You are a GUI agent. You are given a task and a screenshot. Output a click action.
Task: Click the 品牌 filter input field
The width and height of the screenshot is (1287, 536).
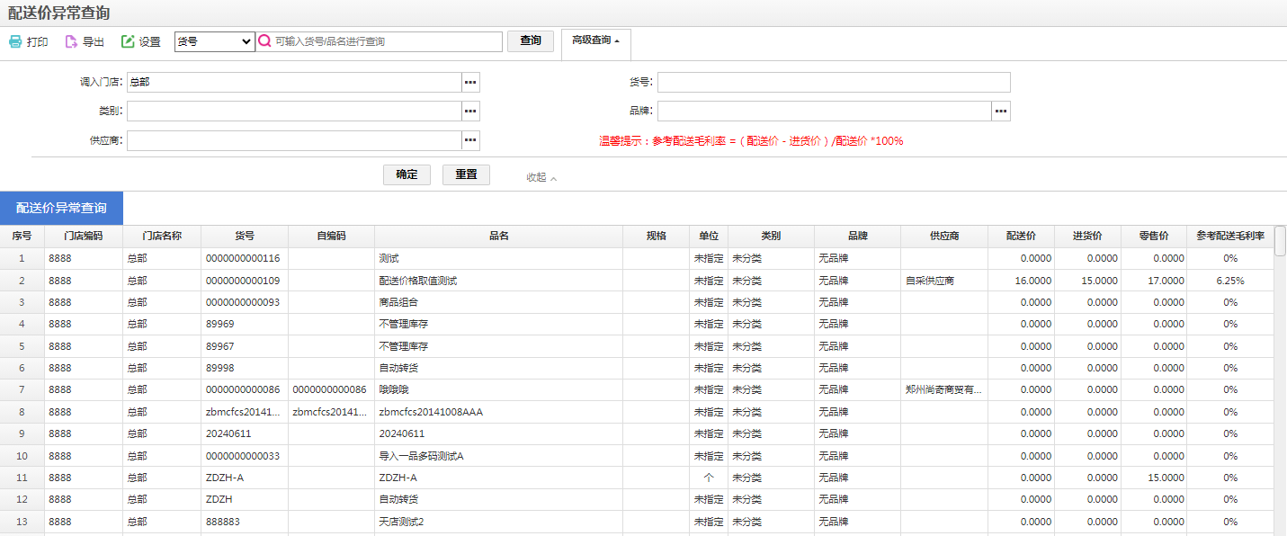tap(825, 111)
